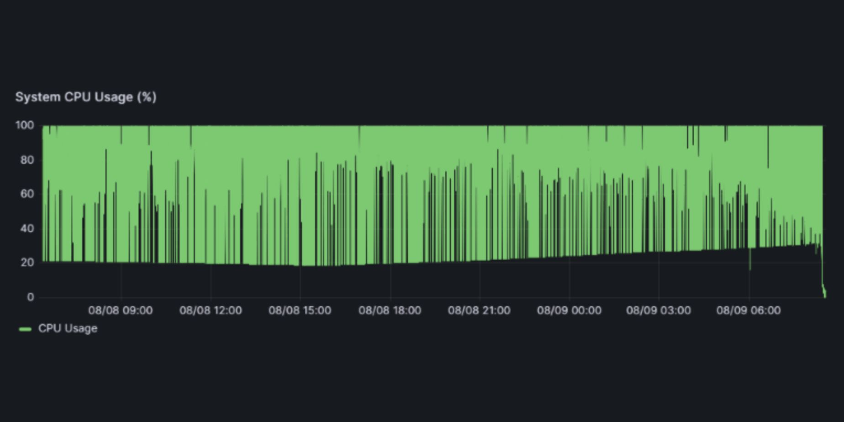Screen dimensions: 844x422
Task: Toggle the CPU Usage legend series label
Action: coord(68,328)
